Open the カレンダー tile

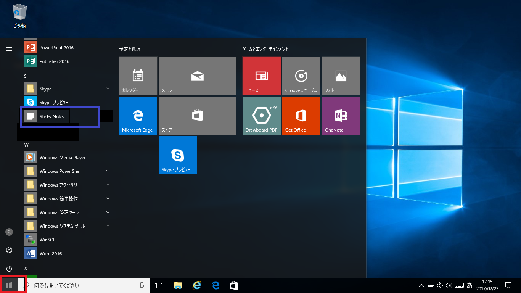(x=138, y=76)
